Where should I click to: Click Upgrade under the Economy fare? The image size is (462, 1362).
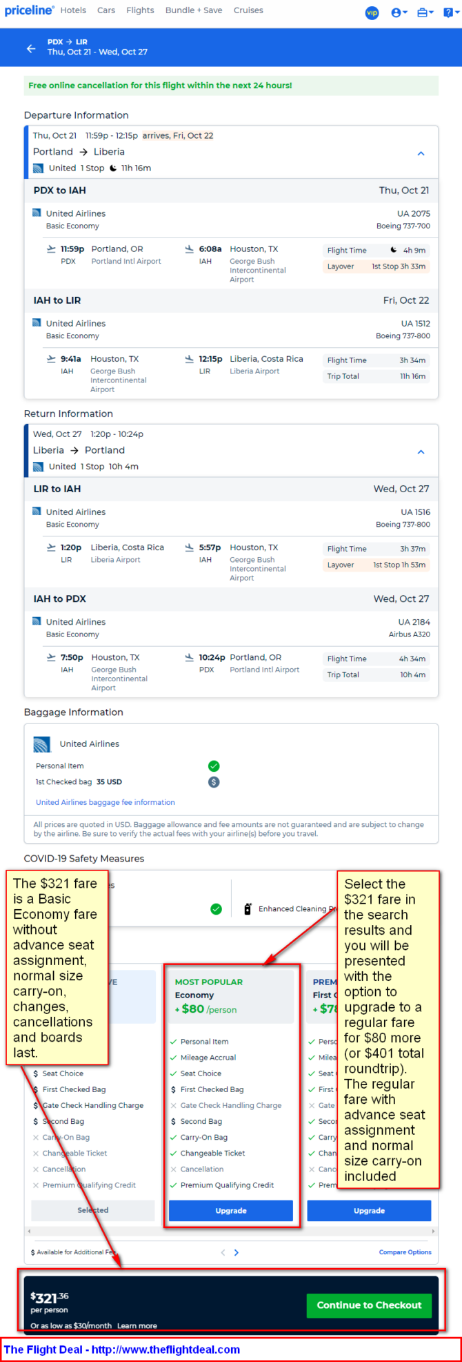tap(231, 1210)
